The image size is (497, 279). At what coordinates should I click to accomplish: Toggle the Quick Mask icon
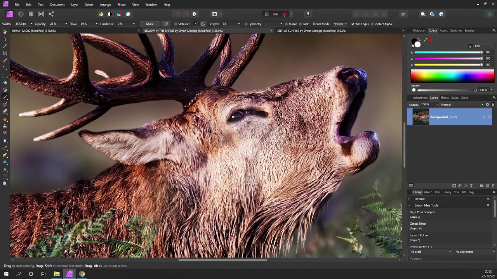pos(214,14)
